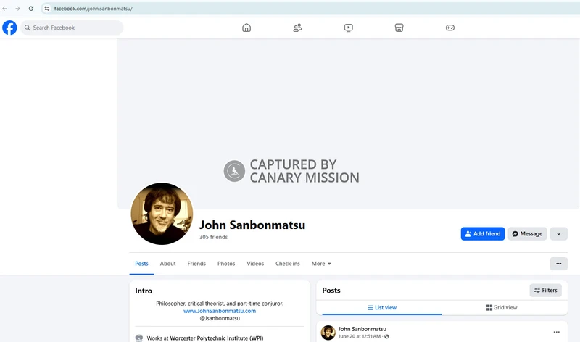
Task: Open the 305 friends link
Action: pos(213,237)
